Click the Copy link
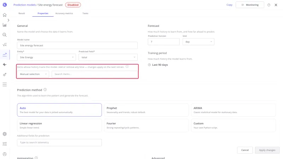Screen dimensions: 283x159 click(x=229, y=5)
